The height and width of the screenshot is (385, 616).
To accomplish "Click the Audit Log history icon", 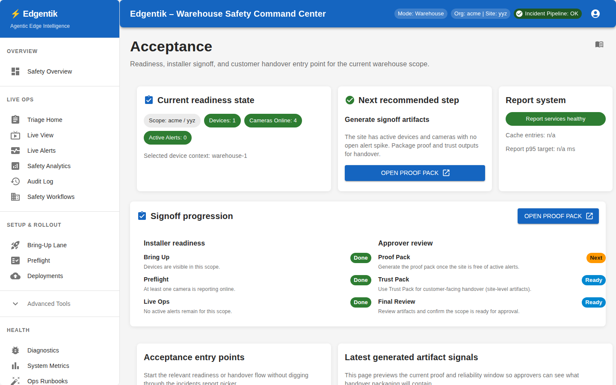I will pos(15,181).
